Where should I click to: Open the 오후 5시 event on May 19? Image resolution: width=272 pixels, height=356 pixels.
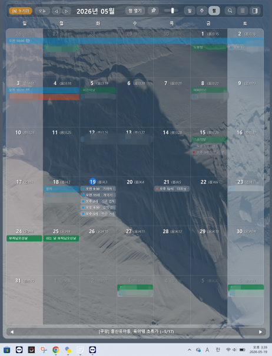[x=98, y=214]
